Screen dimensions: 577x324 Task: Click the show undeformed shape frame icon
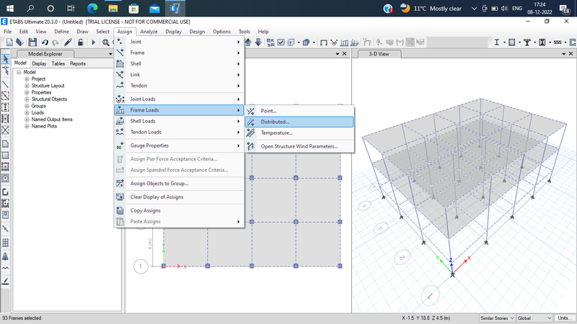click(323, 42)
